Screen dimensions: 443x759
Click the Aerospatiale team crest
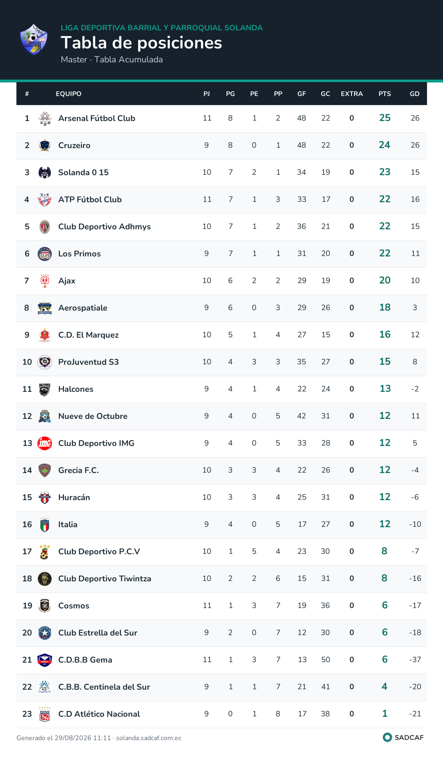(x=45, y=308)
